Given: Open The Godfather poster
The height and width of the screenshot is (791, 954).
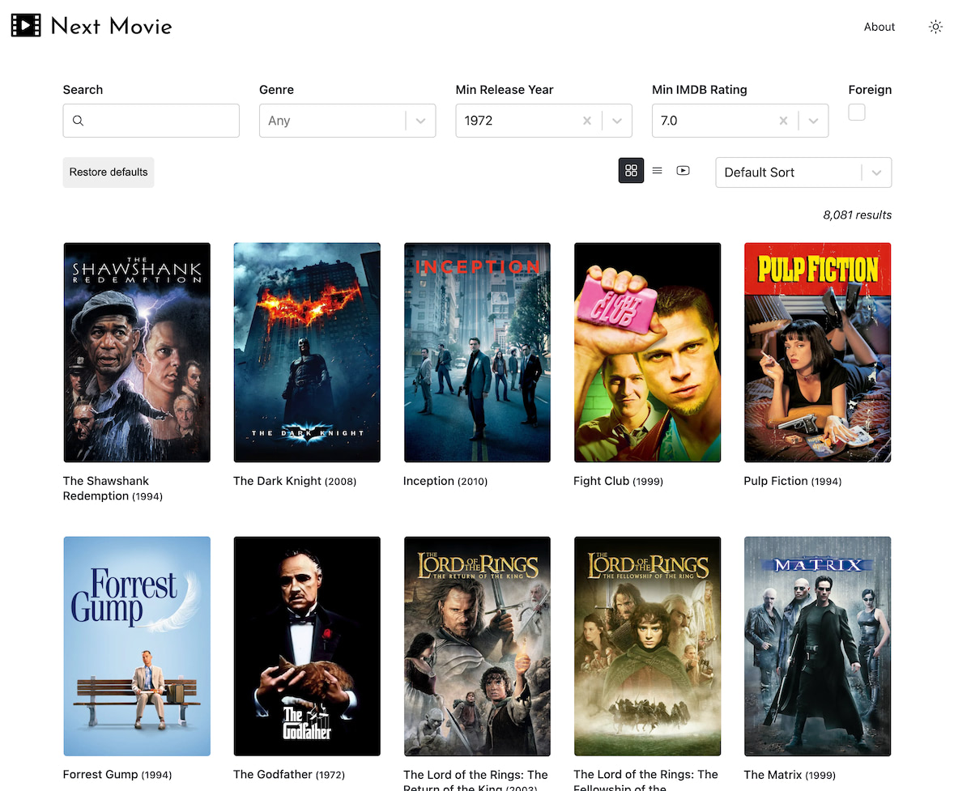Looking at the screenshot, I should tap(307, 646).
